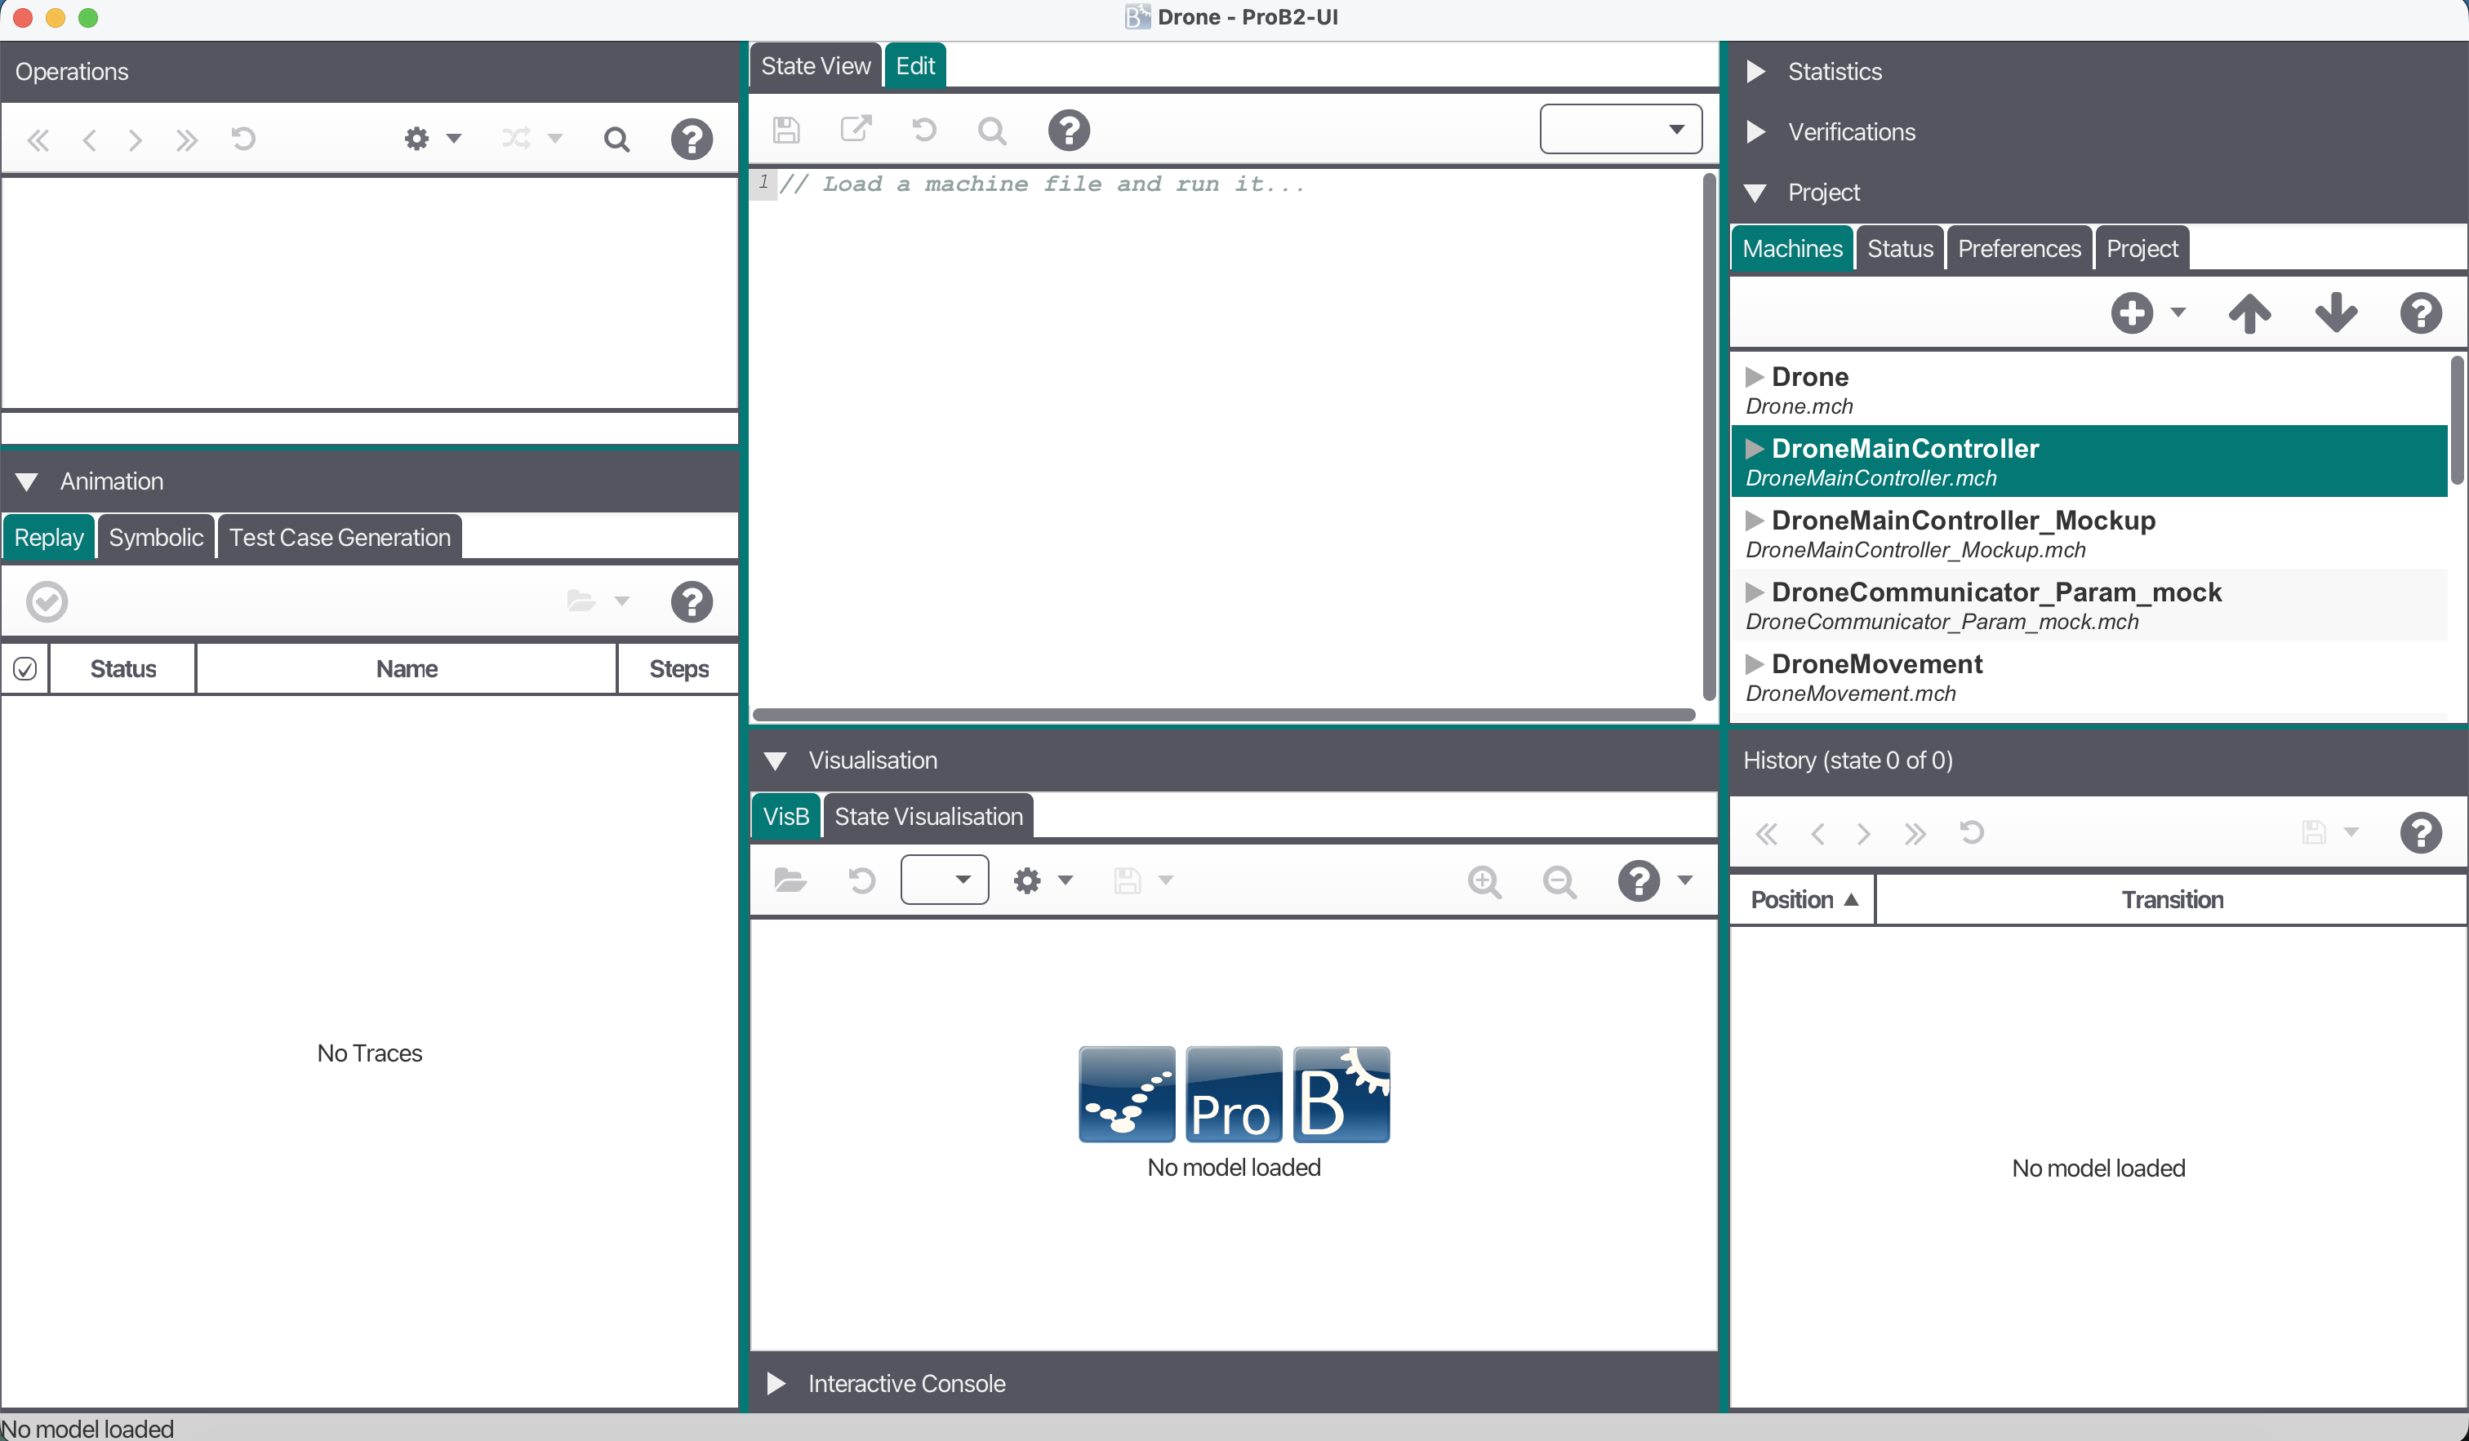Click the save icon in the editor toolbar
The height and width of the screenshot is (1441, 2469).
(x=785, y=131)
